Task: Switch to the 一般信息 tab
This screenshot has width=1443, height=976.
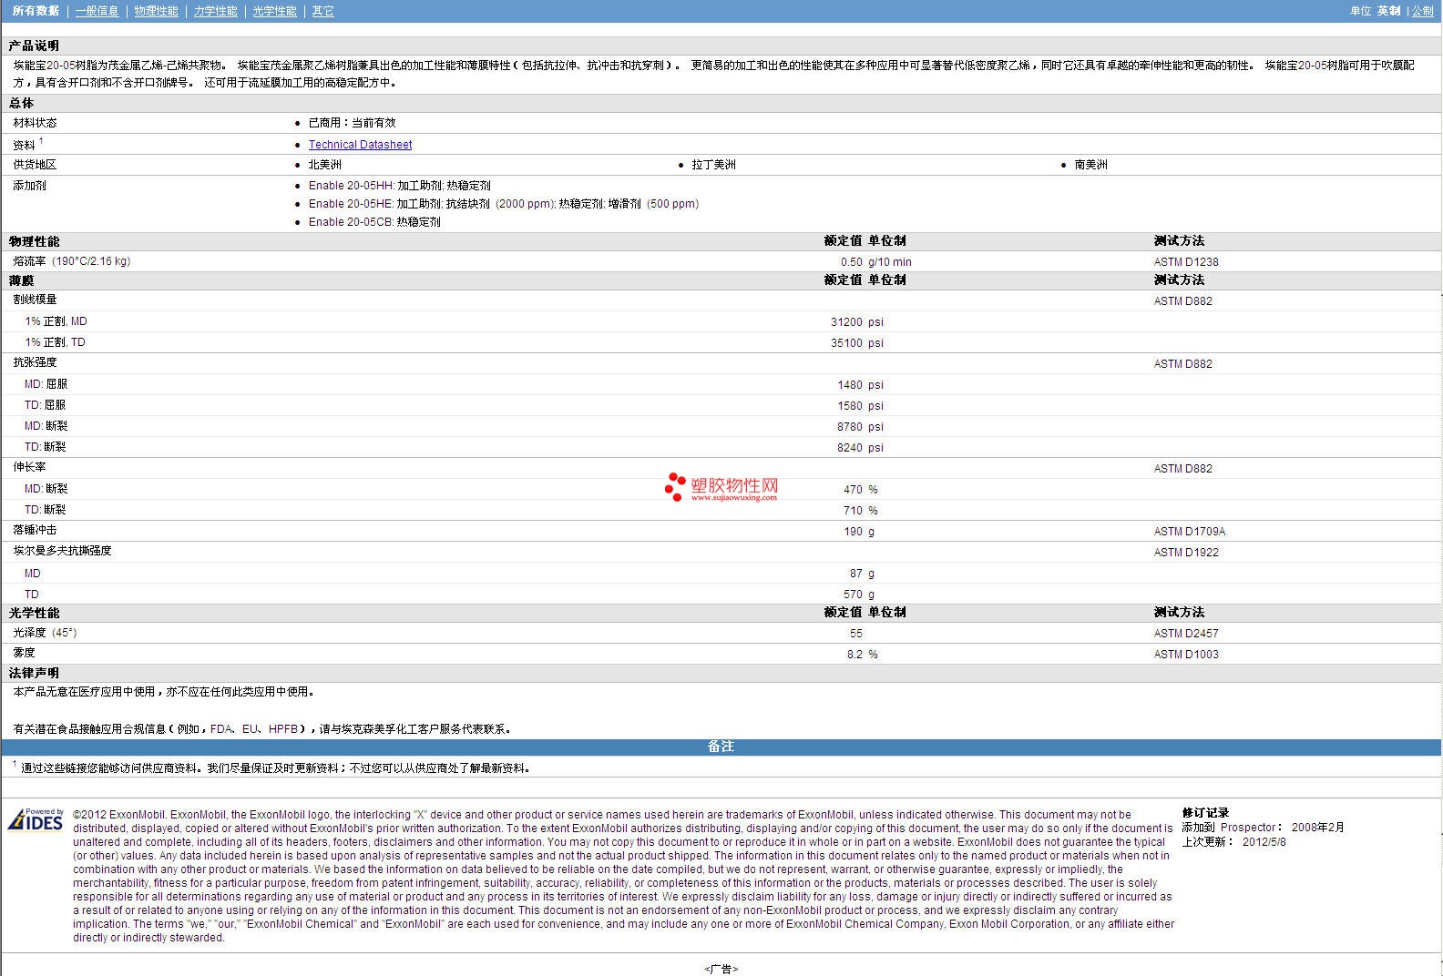Action: click(97, 11)
